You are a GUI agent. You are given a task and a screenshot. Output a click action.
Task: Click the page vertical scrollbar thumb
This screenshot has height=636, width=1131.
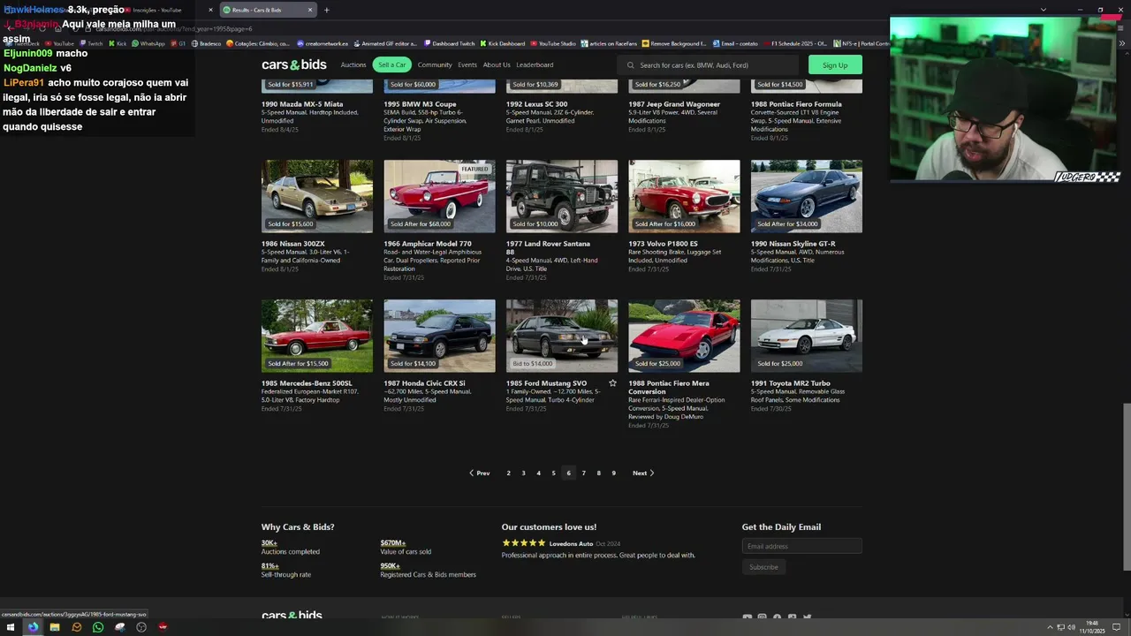1125,488
